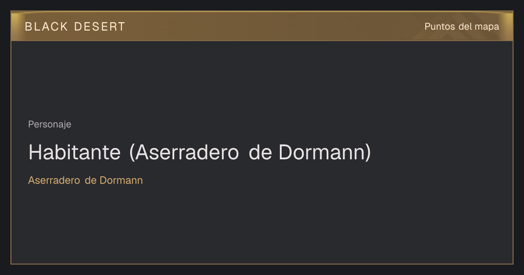Image resolution: width=524 pixels, height=275 pixels.
Task: Click Dormann in the gold subtitle
Action: tap(121, 180)
